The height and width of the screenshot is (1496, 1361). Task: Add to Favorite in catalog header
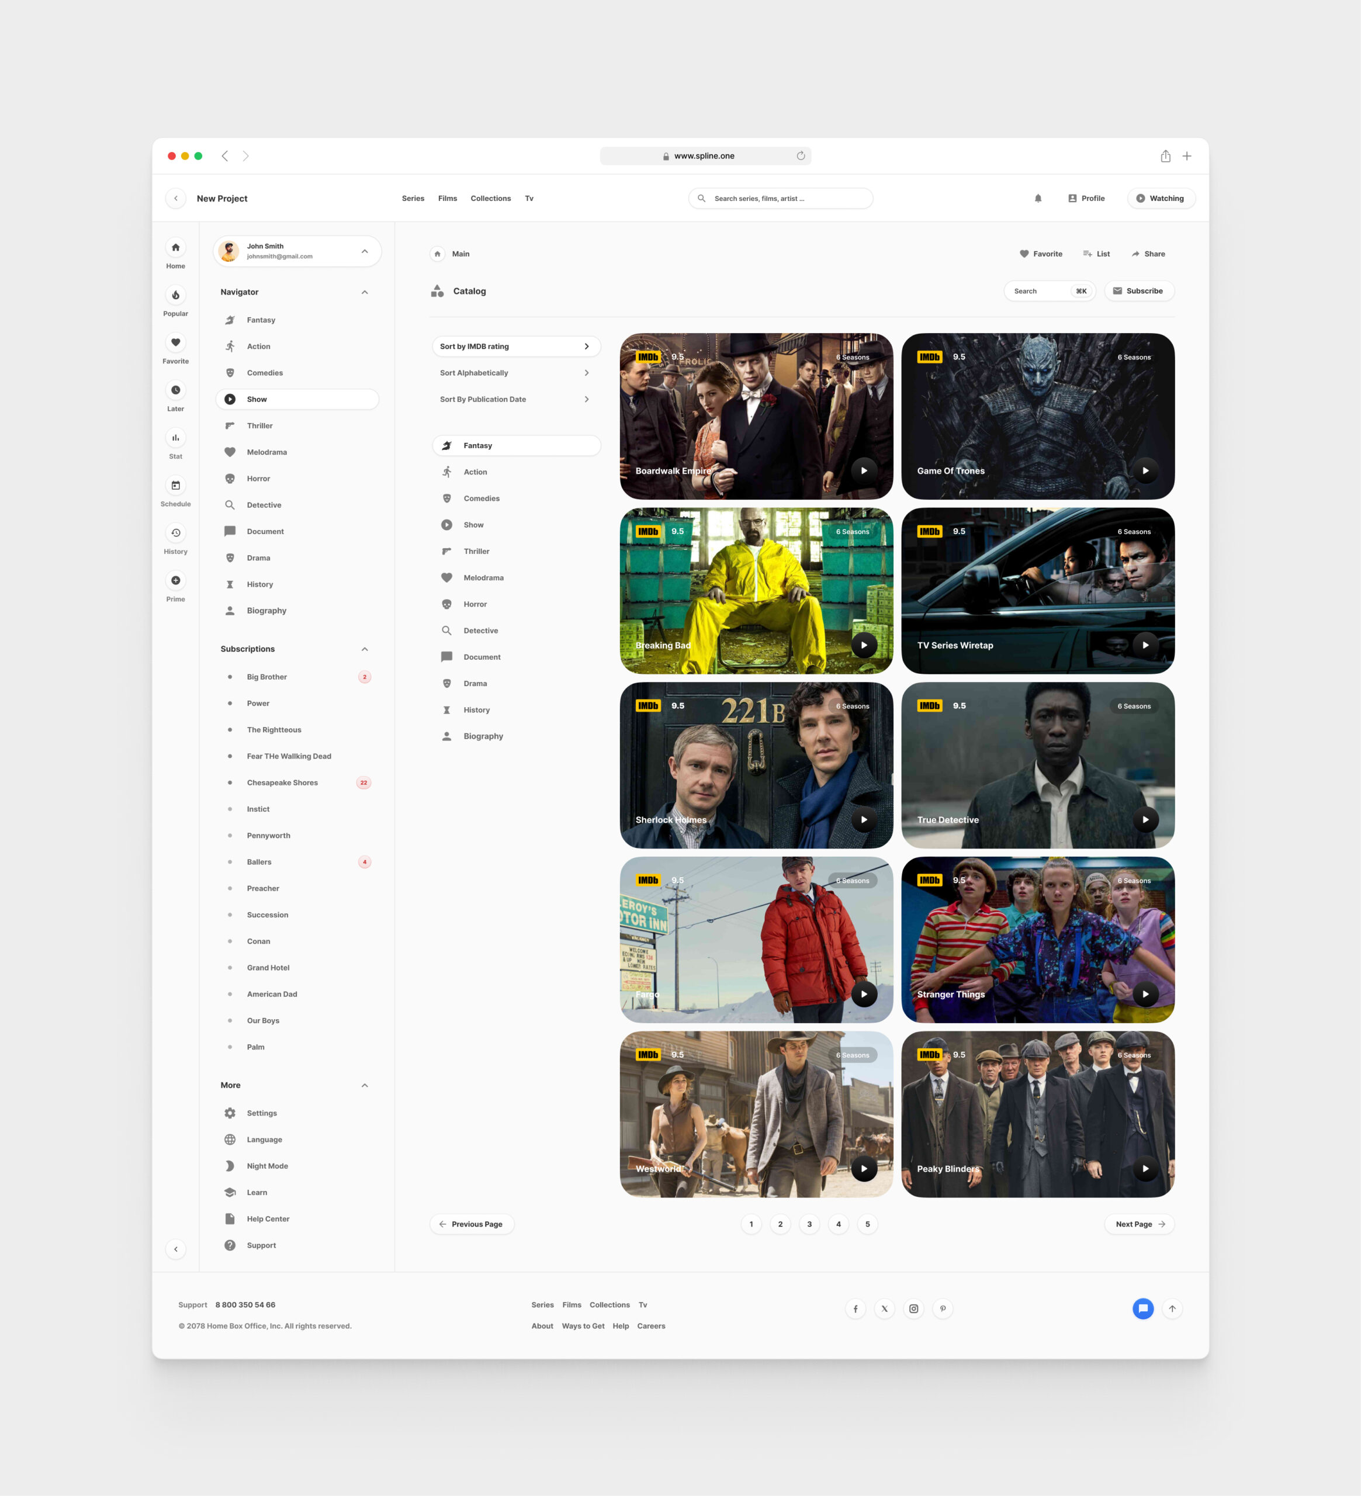click(1040, 254)
